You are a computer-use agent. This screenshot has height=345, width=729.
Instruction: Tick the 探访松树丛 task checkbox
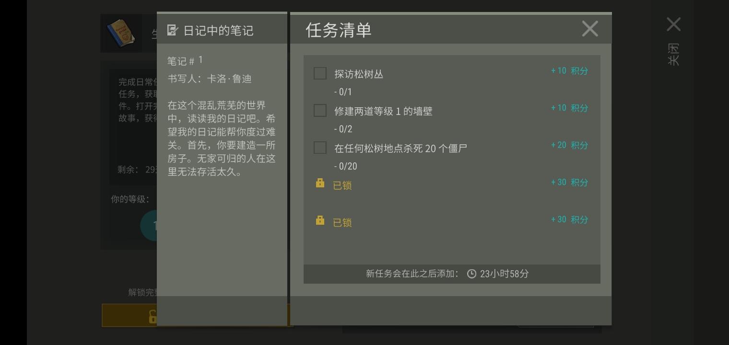[320, 73]
